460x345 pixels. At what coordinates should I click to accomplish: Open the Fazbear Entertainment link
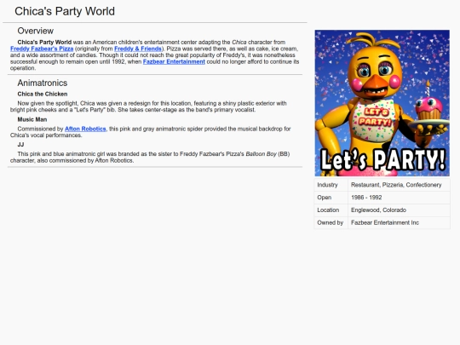tap(174, 61)
